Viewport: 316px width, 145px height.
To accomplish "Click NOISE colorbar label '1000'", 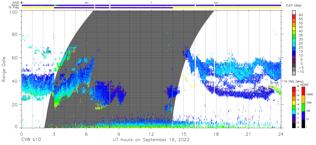I will pyautogui.click(x=309, y=103).
